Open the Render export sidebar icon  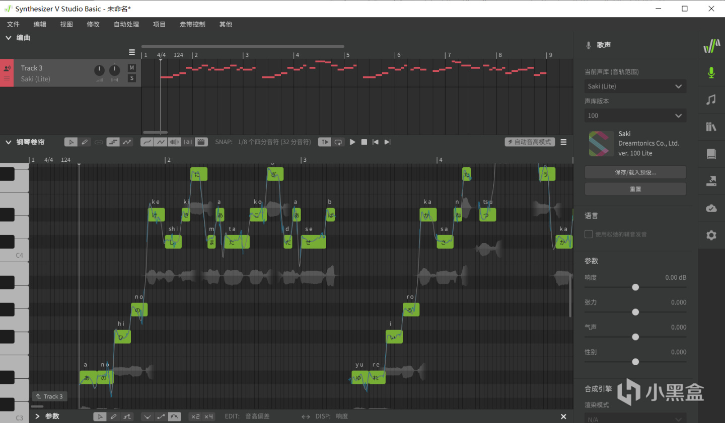711,181
